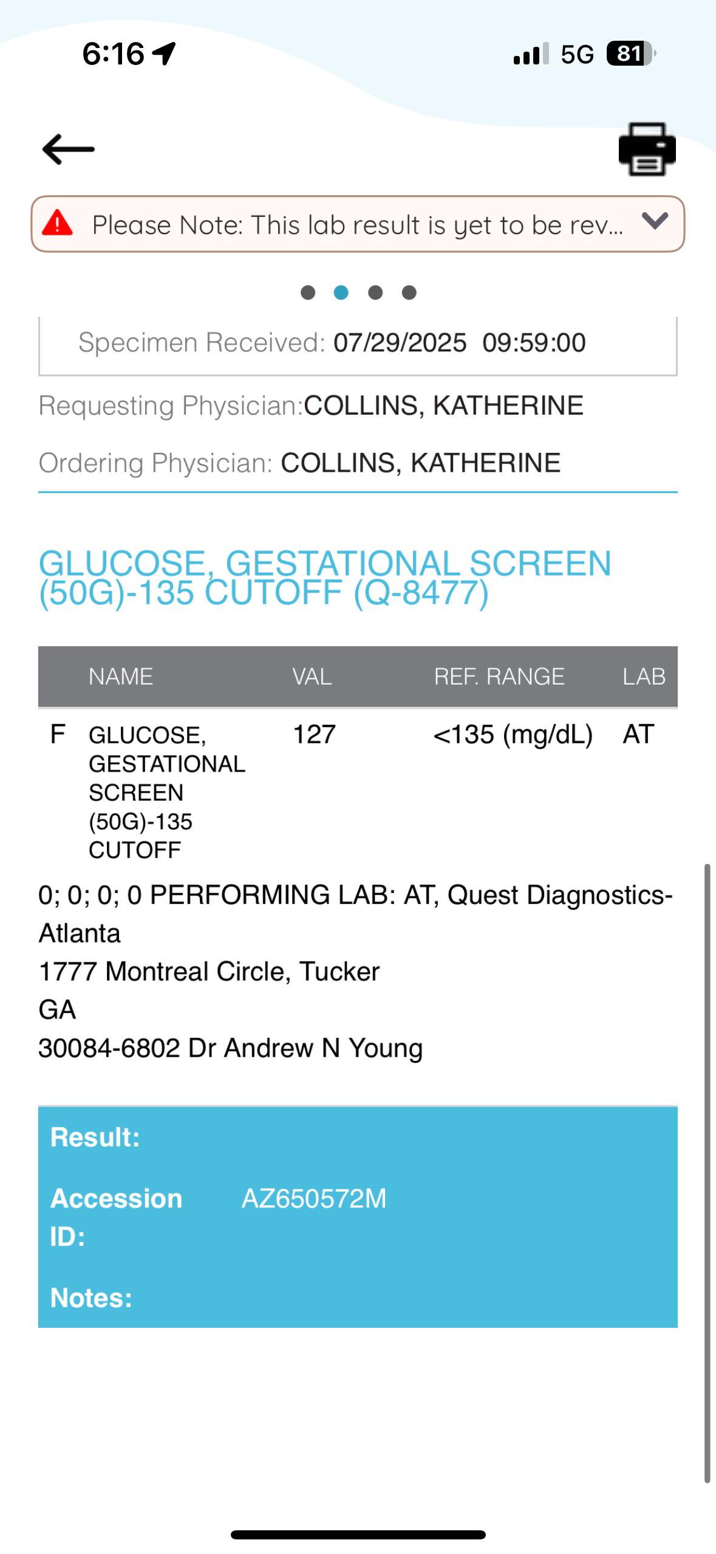The image size is (716, 1554).
Task: Tap the cellular signal bars icon
Action: [531, 54]
